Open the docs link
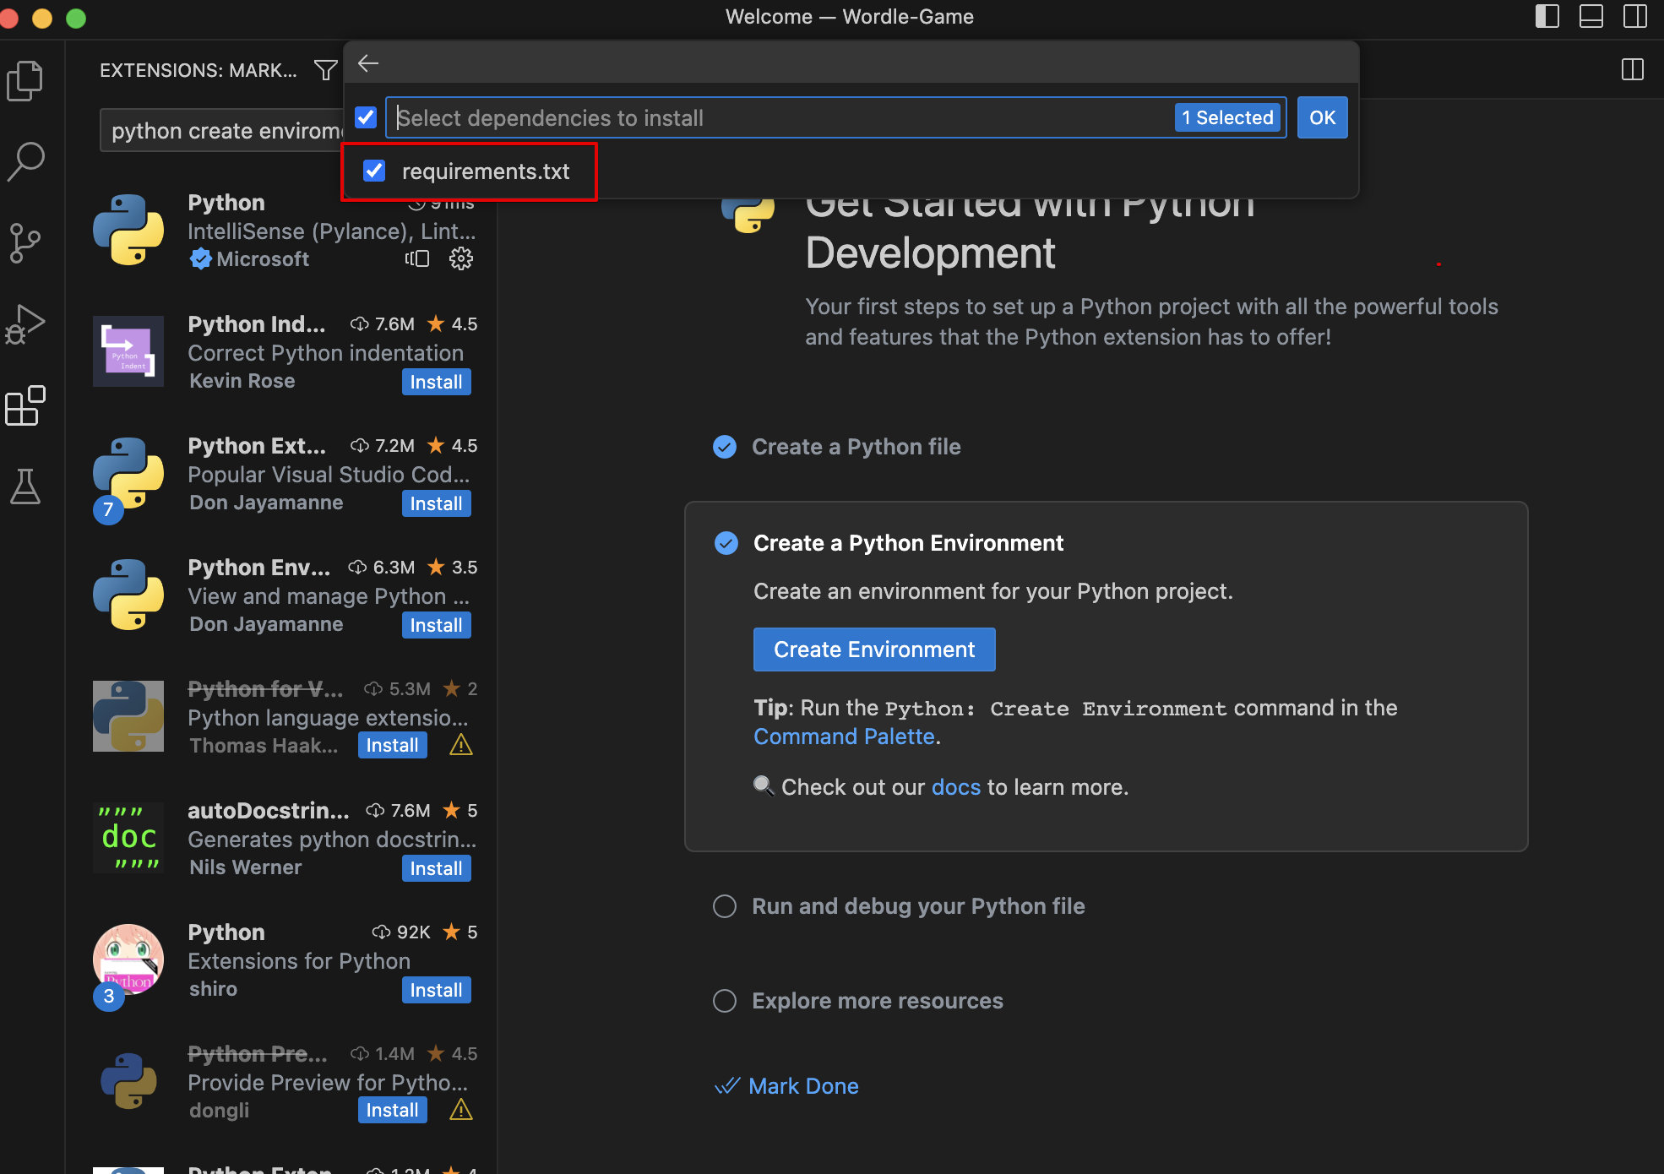The width and height of the screenshot is (1664, 1174). [956, 787]
